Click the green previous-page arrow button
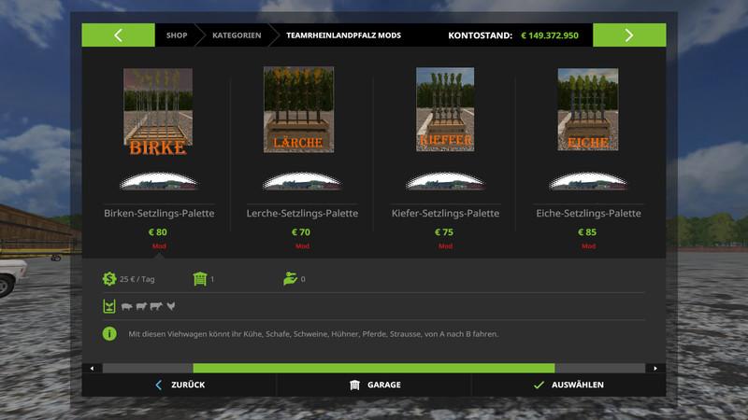Image resolution: width=748 pixels, height=420 pixels. point(119,35)
